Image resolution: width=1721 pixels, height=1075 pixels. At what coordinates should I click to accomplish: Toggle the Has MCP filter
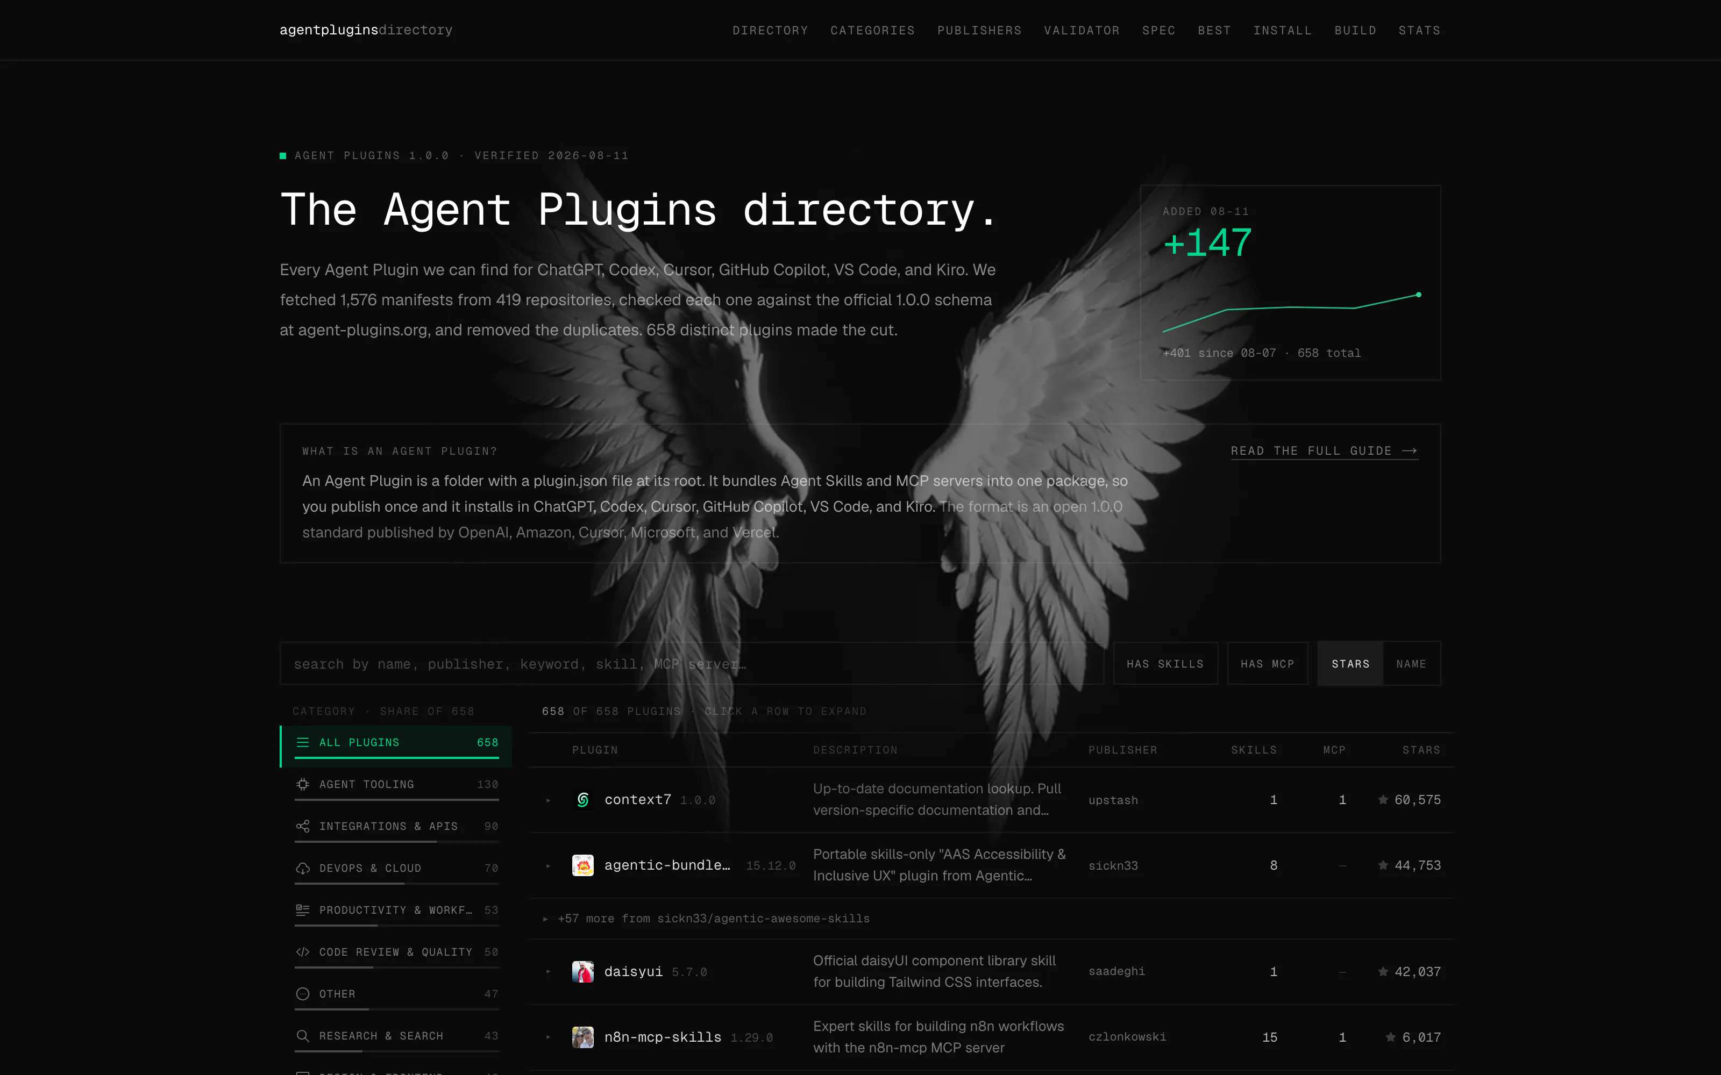(1267, 663)
